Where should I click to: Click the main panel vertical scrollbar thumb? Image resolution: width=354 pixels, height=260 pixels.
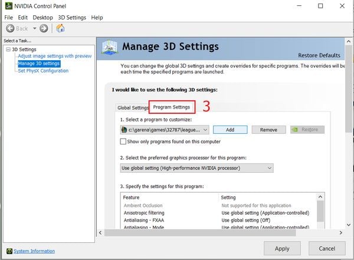(349, 88)
